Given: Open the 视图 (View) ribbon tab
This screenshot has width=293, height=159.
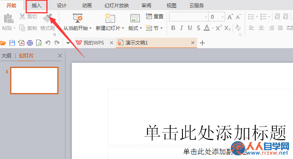Looking at the screenshot, I should tap(171, 6).
